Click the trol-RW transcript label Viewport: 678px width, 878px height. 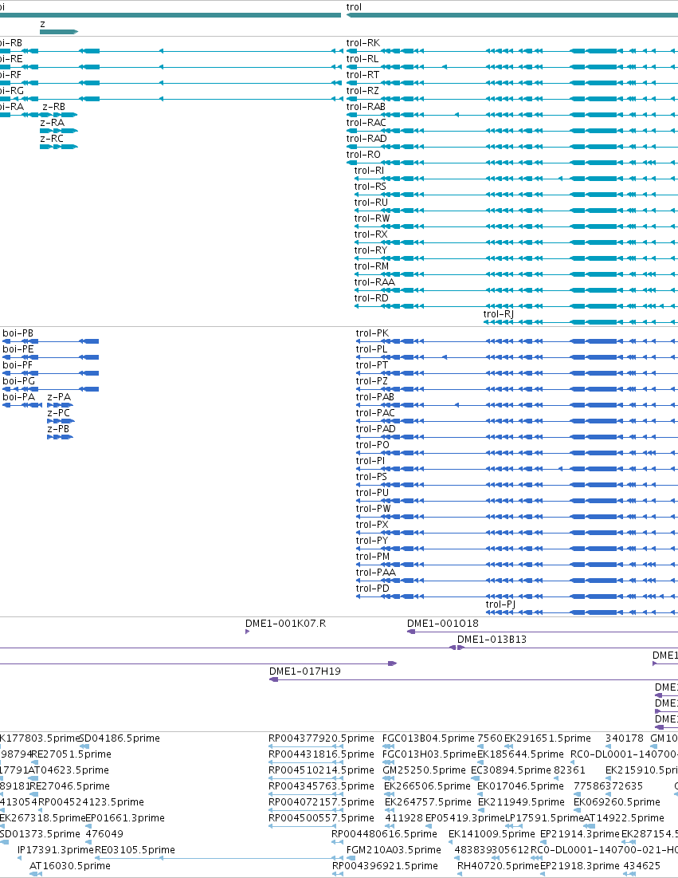(x=372, y=219)
